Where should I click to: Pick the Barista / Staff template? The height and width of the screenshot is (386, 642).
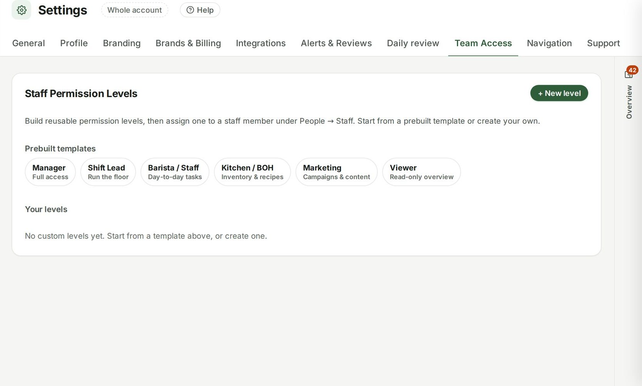tap(175, 172)
